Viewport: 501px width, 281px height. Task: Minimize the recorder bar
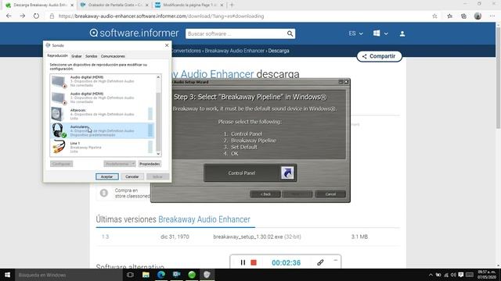point(336,260)
